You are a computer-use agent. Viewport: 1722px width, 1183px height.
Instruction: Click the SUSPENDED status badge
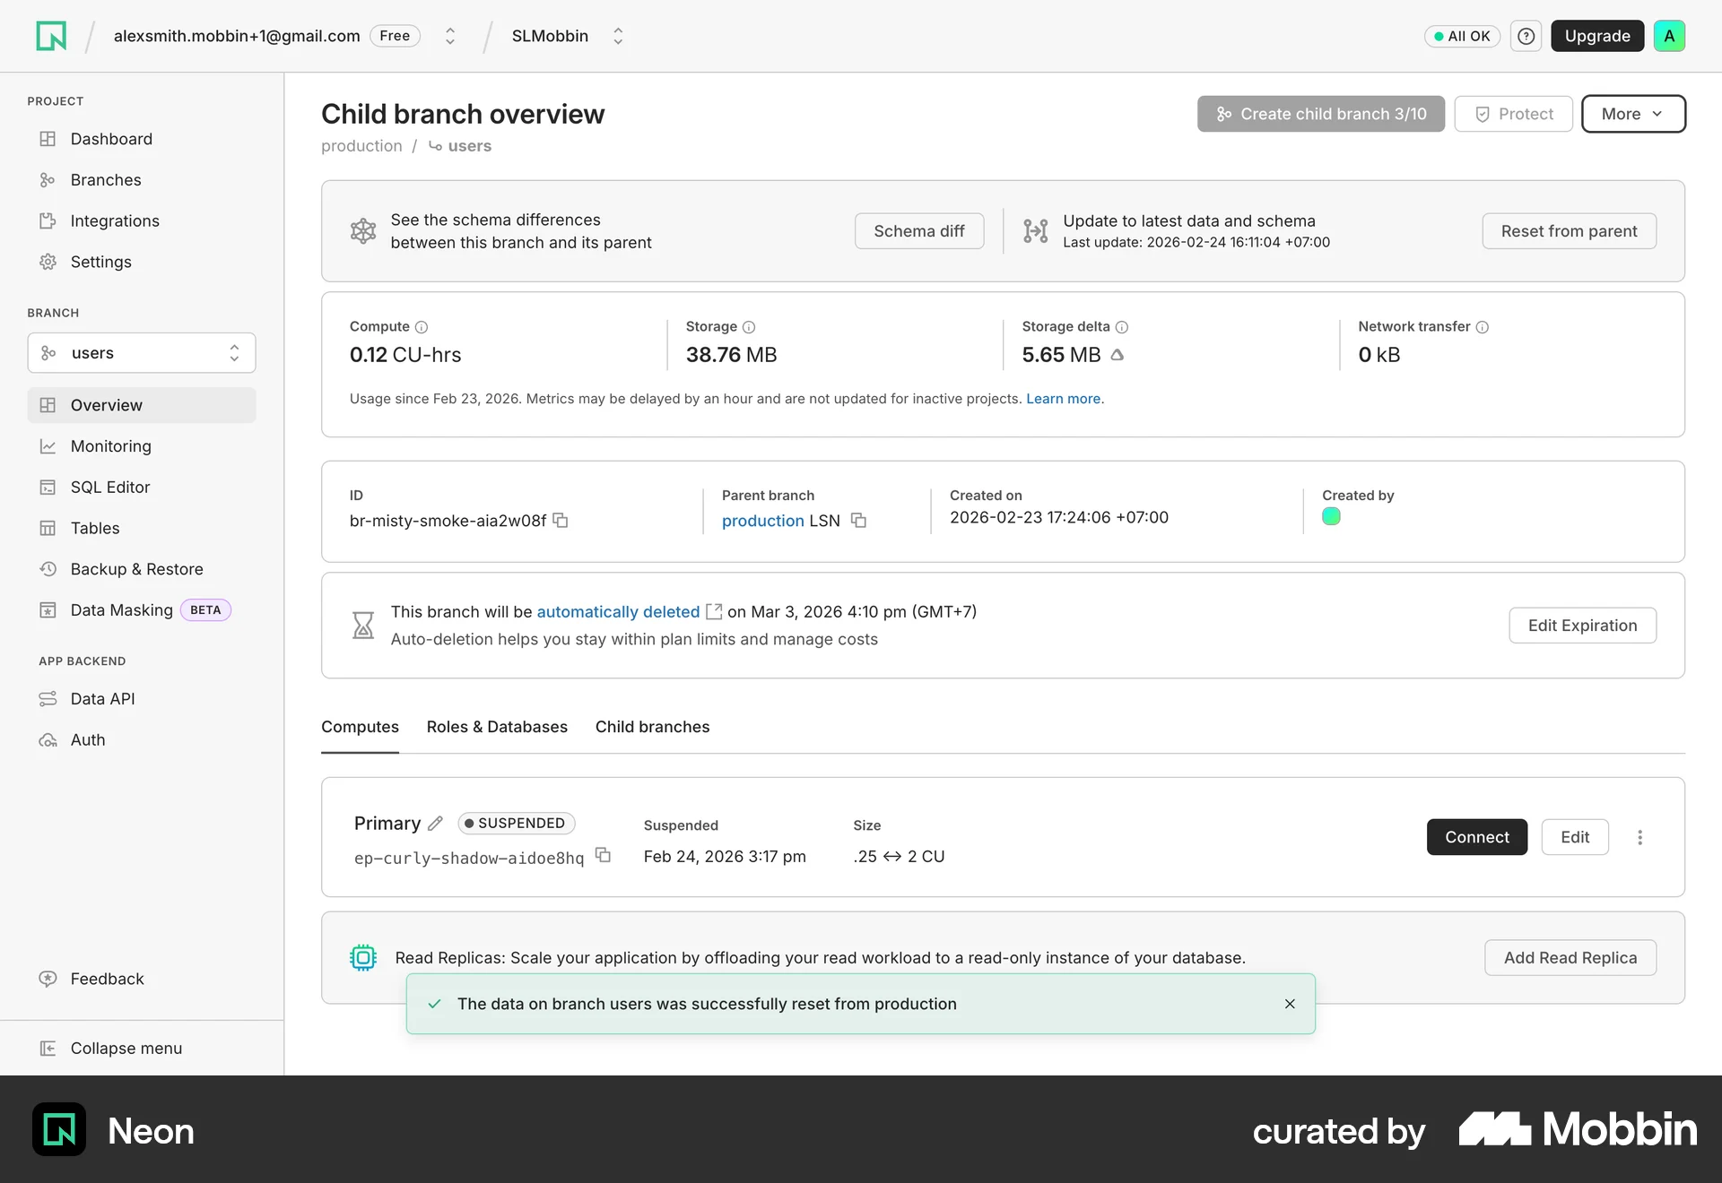coord(516,823)
